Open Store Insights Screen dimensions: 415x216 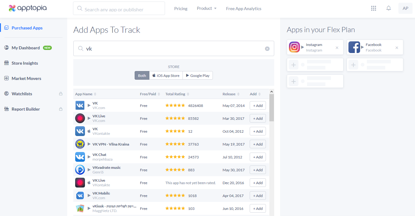coord(25,63)
